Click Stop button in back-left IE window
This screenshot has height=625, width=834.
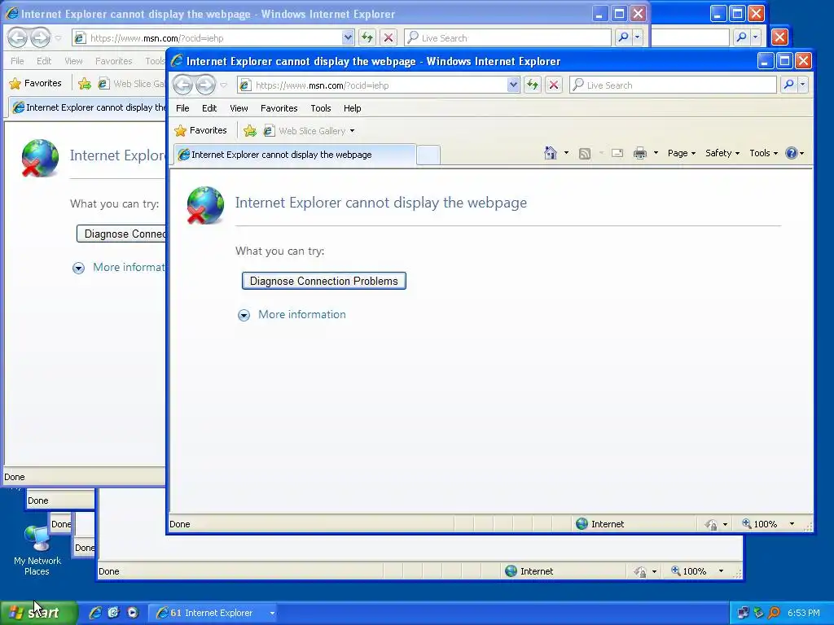click(388, 37)
